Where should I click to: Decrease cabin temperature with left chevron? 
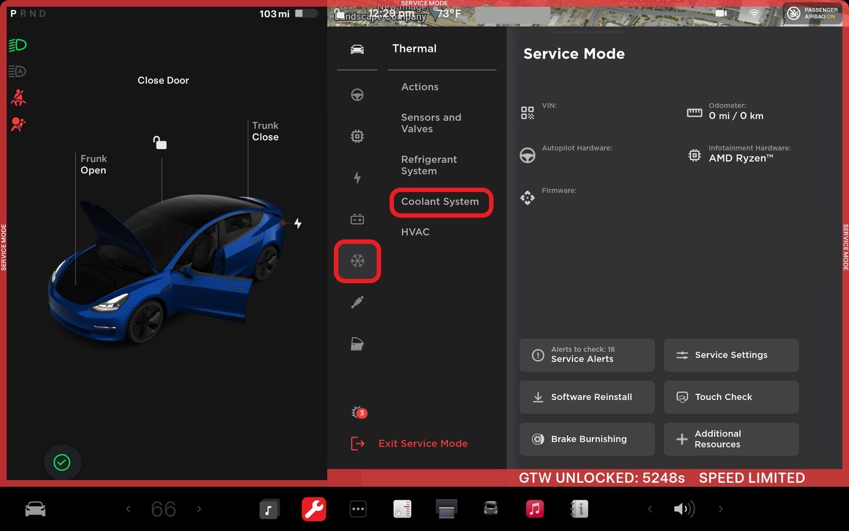pos(128,509)
